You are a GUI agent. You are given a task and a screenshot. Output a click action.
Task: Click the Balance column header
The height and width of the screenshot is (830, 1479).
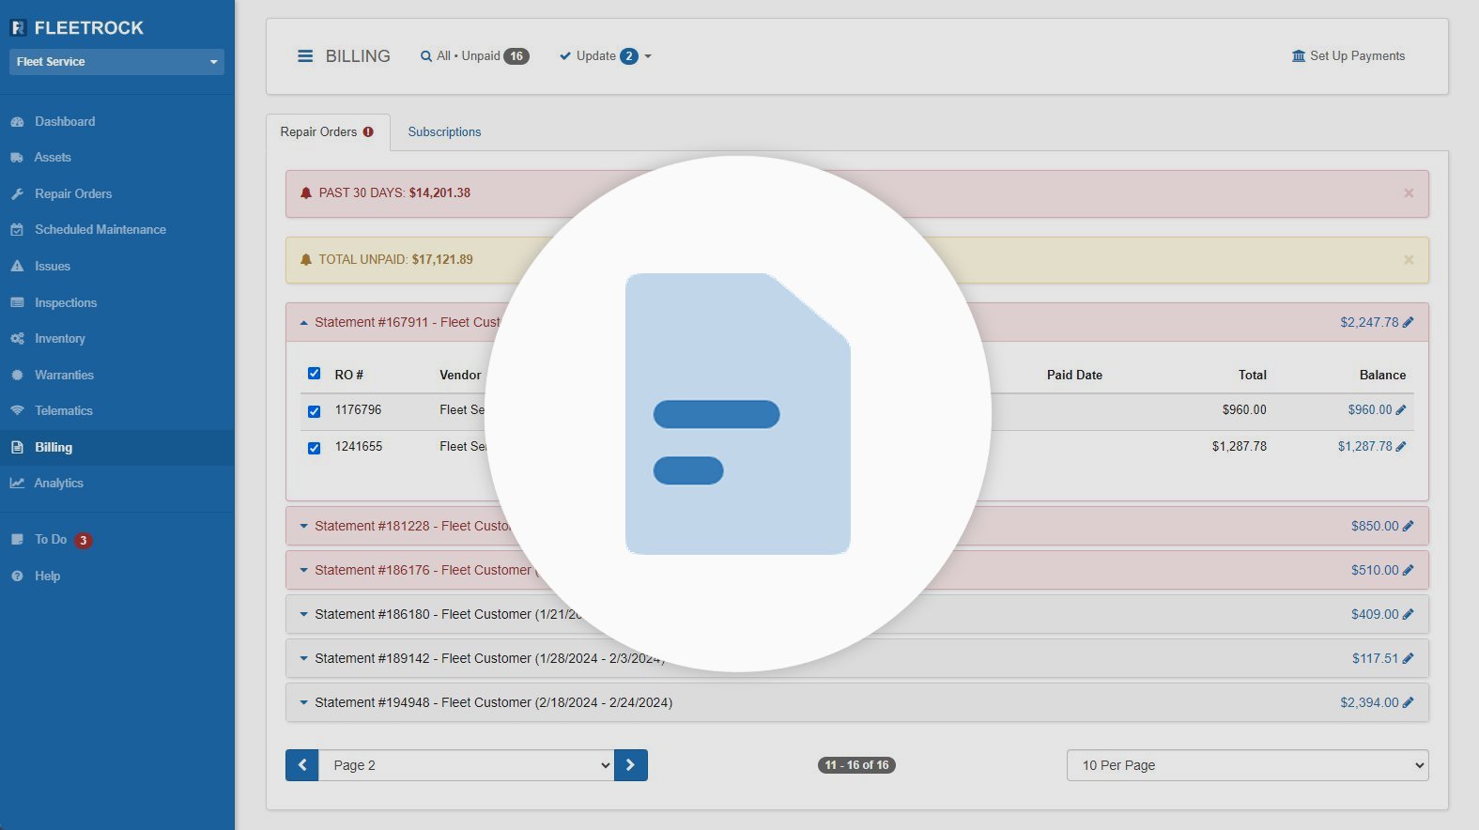tap(1382, 376)
